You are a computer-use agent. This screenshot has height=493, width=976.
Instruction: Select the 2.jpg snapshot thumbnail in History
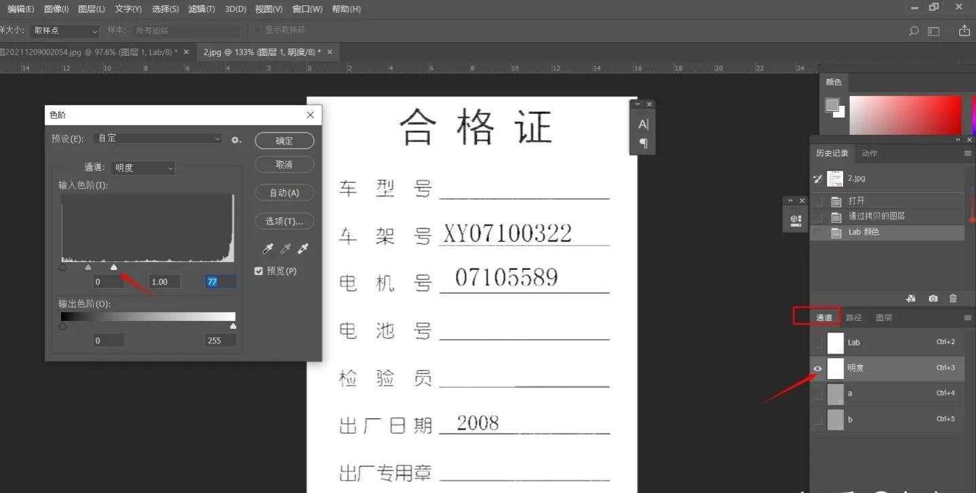836,179
